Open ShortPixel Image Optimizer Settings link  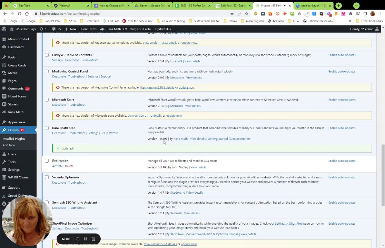[58, 229]
